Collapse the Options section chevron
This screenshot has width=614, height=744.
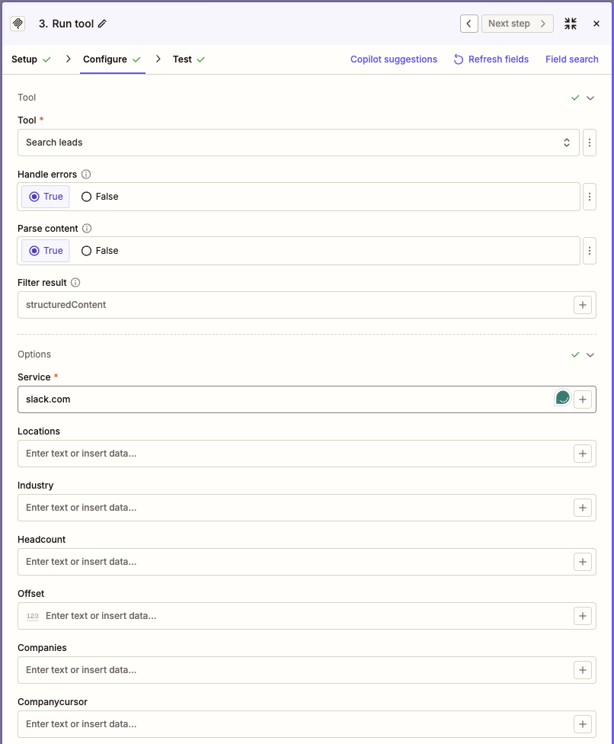click(x=590, y=355)
